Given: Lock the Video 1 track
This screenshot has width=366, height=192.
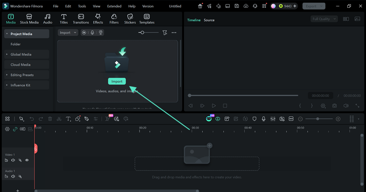Looking at the screenshot, I should click(x=6, y=160).
